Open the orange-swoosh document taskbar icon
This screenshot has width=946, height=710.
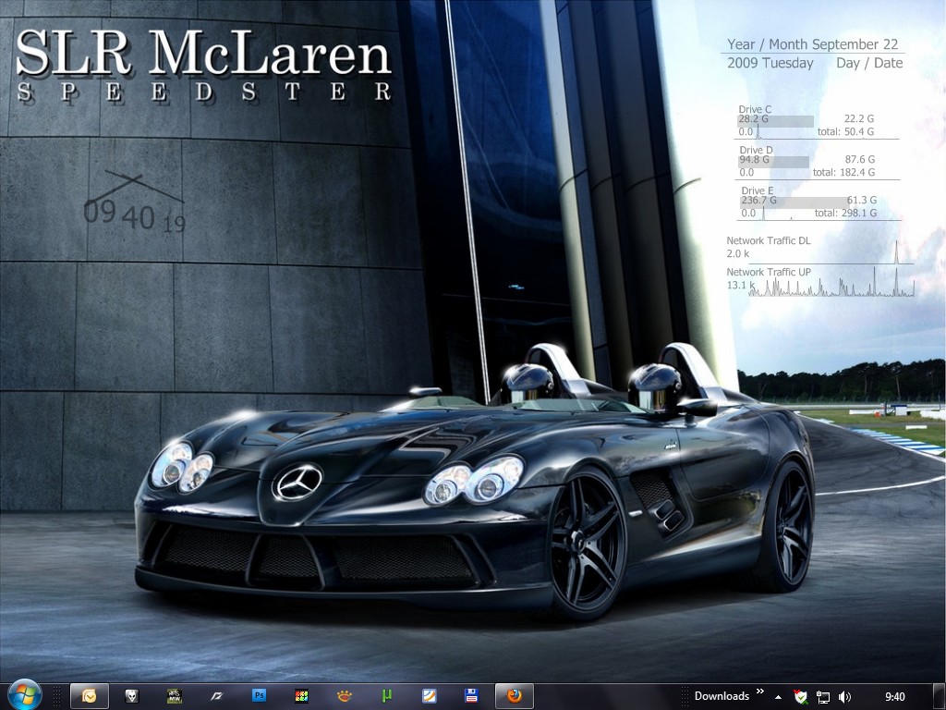(429, 696)
